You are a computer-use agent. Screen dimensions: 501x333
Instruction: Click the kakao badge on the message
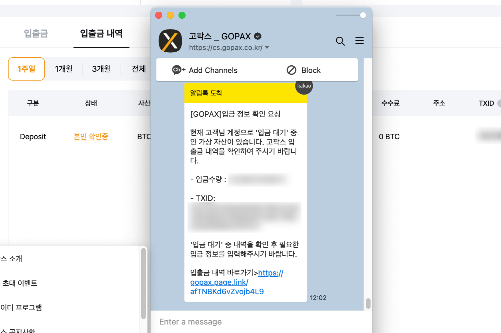tap(304, 86)
